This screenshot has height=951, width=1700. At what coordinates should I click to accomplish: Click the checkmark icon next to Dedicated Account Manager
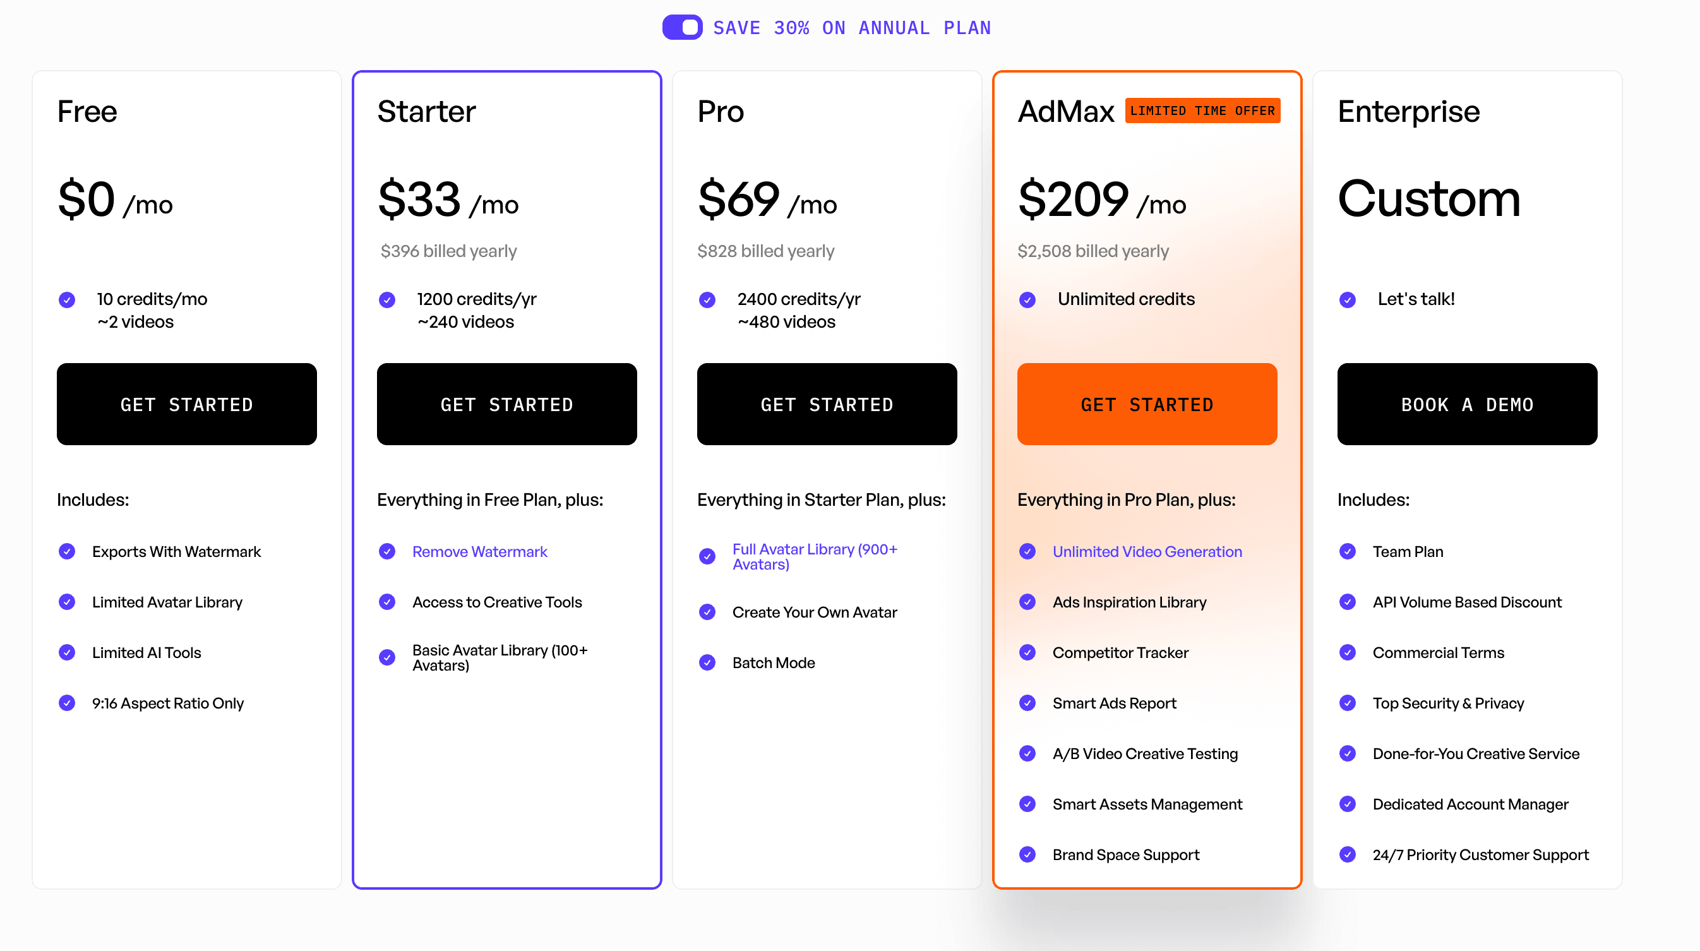[x=1348, y=804]
